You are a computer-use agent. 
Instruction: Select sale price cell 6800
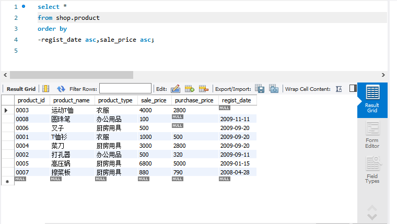tap(155, 163)
